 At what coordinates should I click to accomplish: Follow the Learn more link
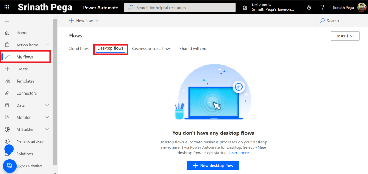(239, 153)
